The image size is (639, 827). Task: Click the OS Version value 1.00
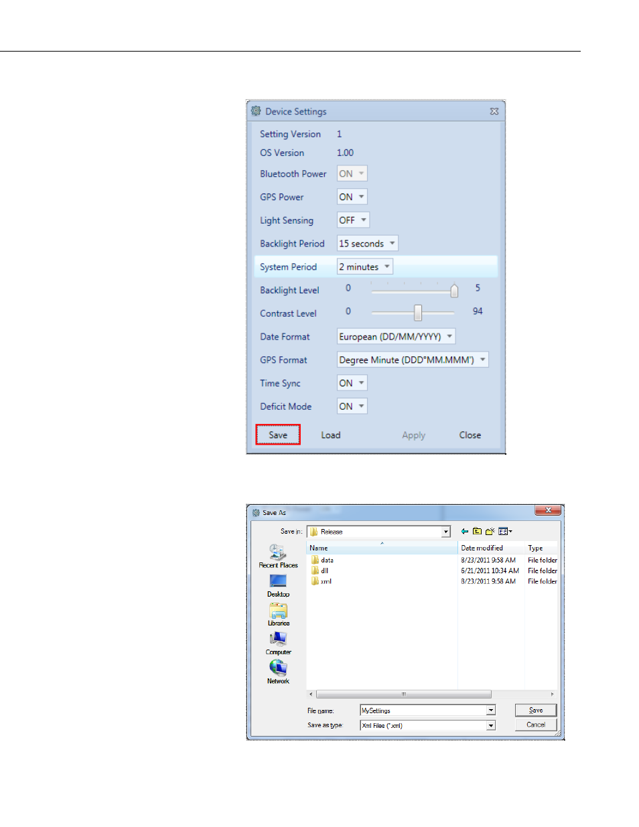point(345,153)
